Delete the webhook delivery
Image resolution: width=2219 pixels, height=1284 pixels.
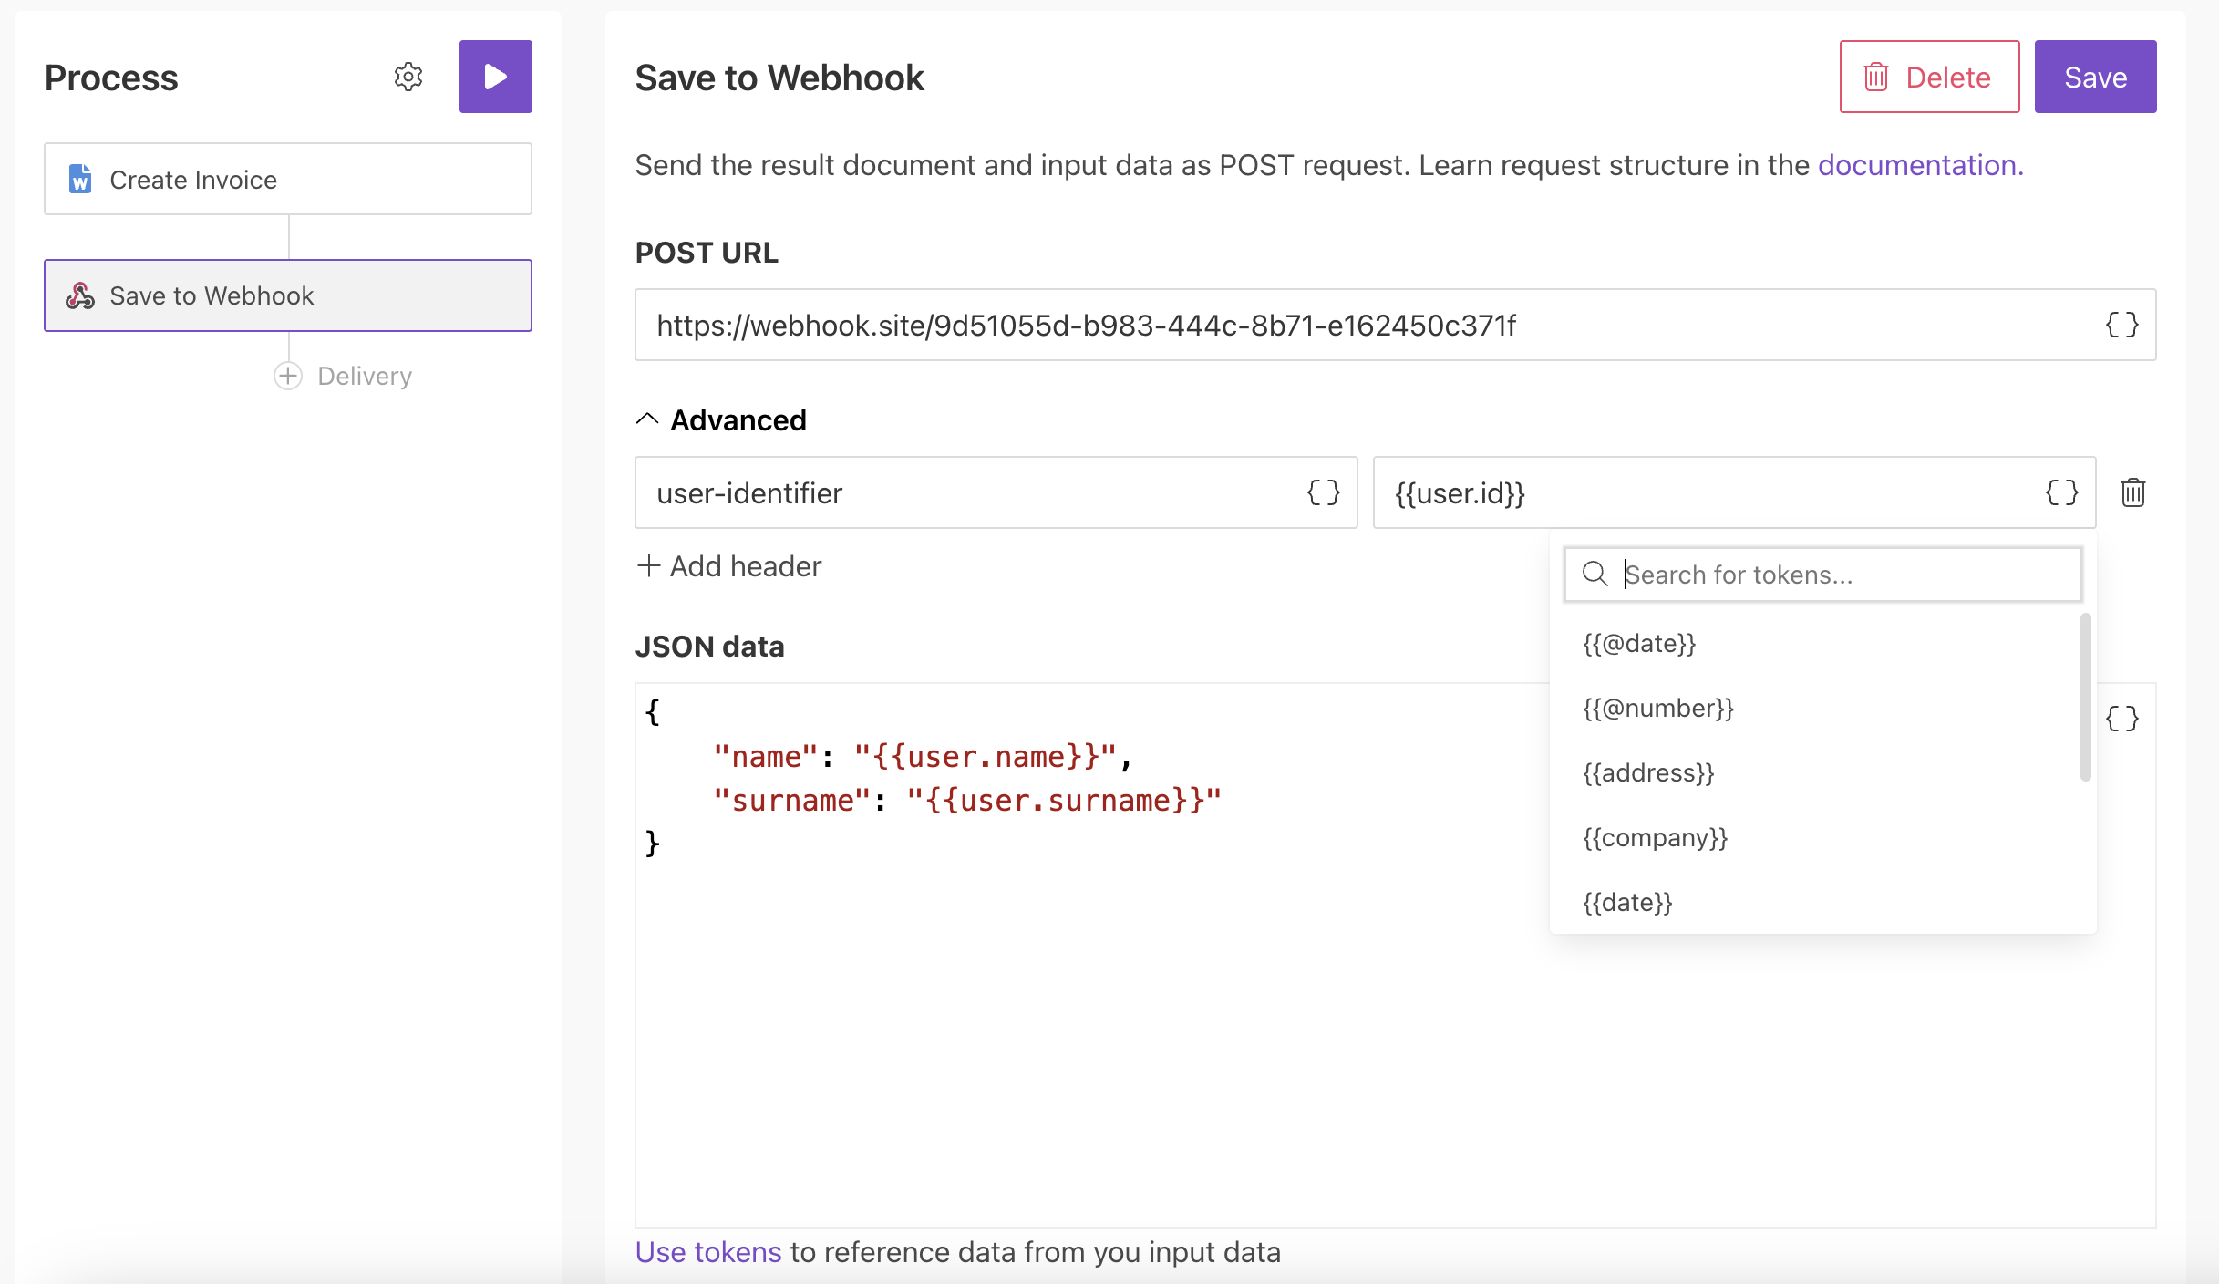pos(1929,77)
